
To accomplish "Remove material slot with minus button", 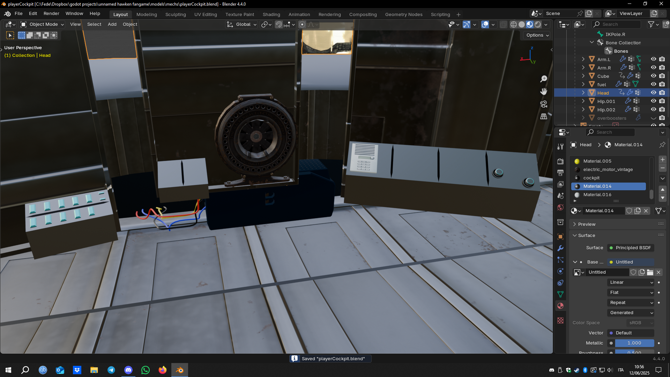I will coord(663,168).
